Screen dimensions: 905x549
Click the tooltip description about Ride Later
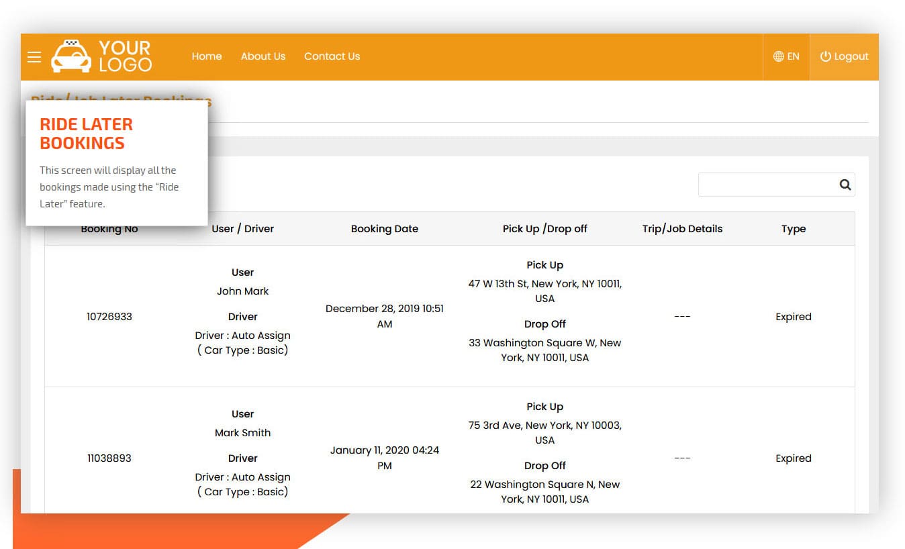point(109,187)
